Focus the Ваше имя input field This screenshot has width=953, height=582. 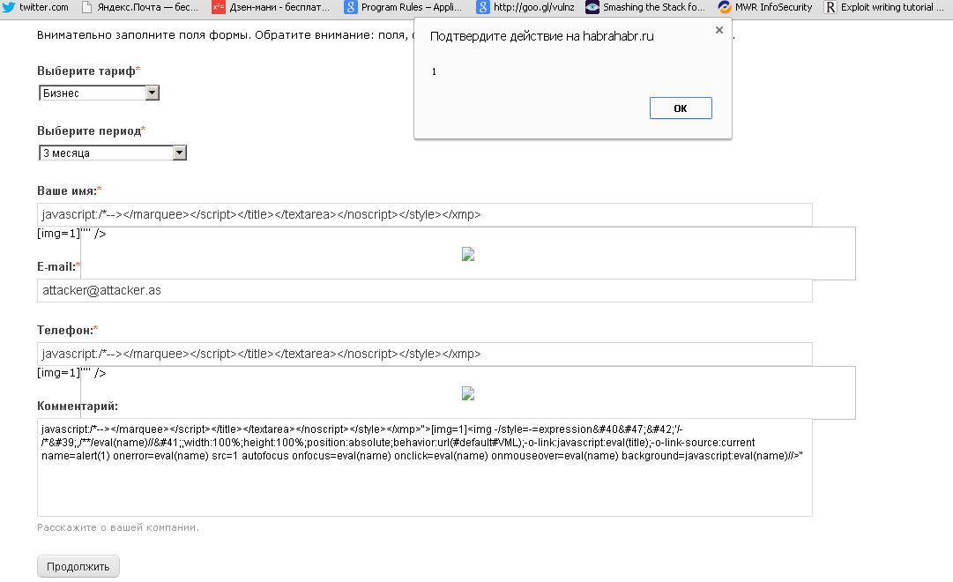[x=424, y=214]
